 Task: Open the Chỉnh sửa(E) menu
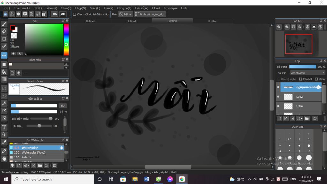(21, 8)
